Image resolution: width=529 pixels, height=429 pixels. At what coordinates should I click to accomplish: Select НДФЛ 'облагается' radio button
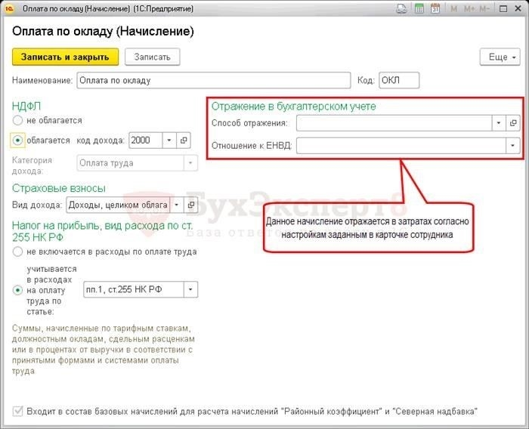point(17,140)
